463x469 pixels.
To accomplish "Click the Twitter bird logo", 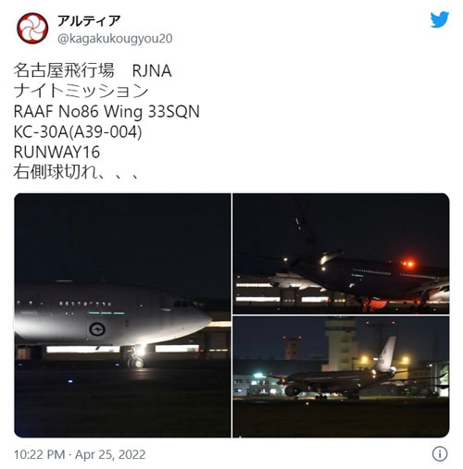I will tap(440, 19).
